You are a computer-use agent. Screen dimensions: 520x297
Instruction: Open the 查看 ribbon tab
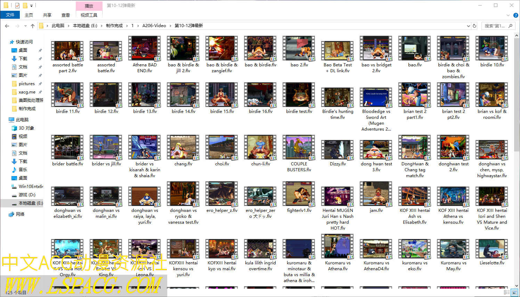(x=65, y=15)
